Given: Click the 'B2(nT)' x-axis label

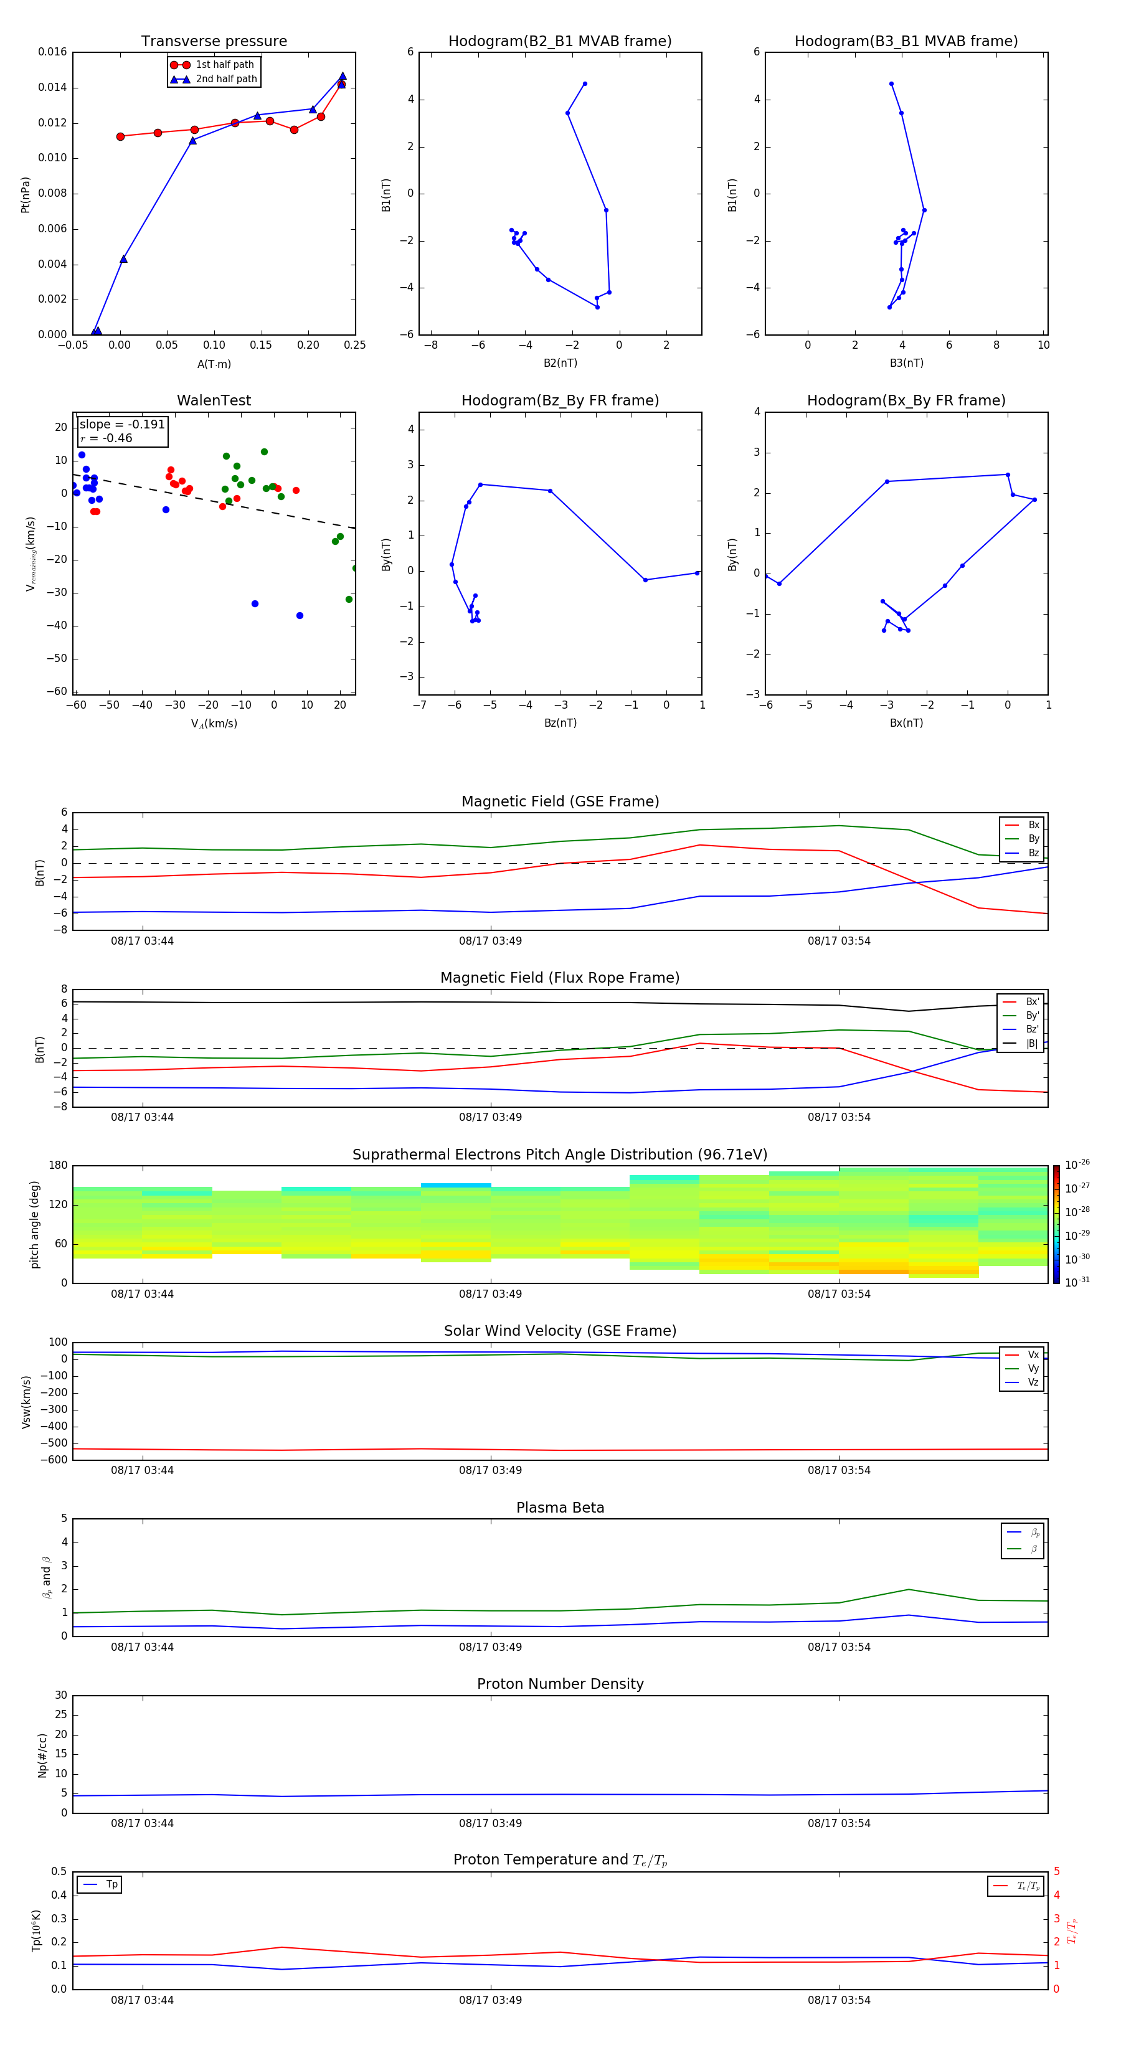Looking at the screenshot, I should click(x=560, y=363).
